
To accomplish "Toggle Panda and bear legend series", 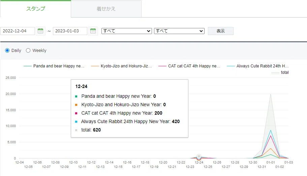I will (54, 66).
